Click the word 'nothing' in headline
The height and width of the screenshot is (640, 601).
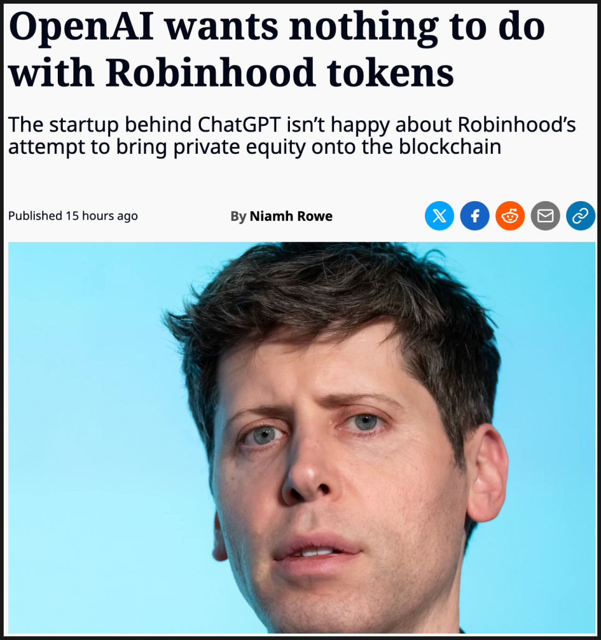[364, 28]
